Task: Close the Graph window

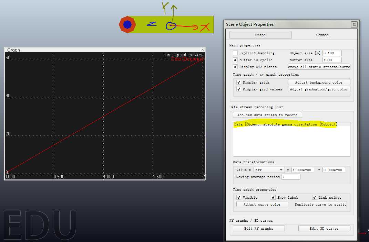Action: [x=202, y=50]
